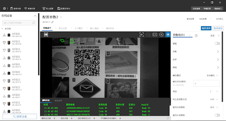Click the 搜索设备 search devices button
The image size is (226, 121).
point(20,117)
